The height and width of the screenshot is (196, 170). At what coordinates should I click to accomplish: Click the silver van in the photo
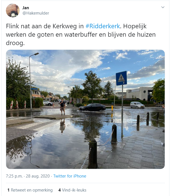(x=137, y=105)
